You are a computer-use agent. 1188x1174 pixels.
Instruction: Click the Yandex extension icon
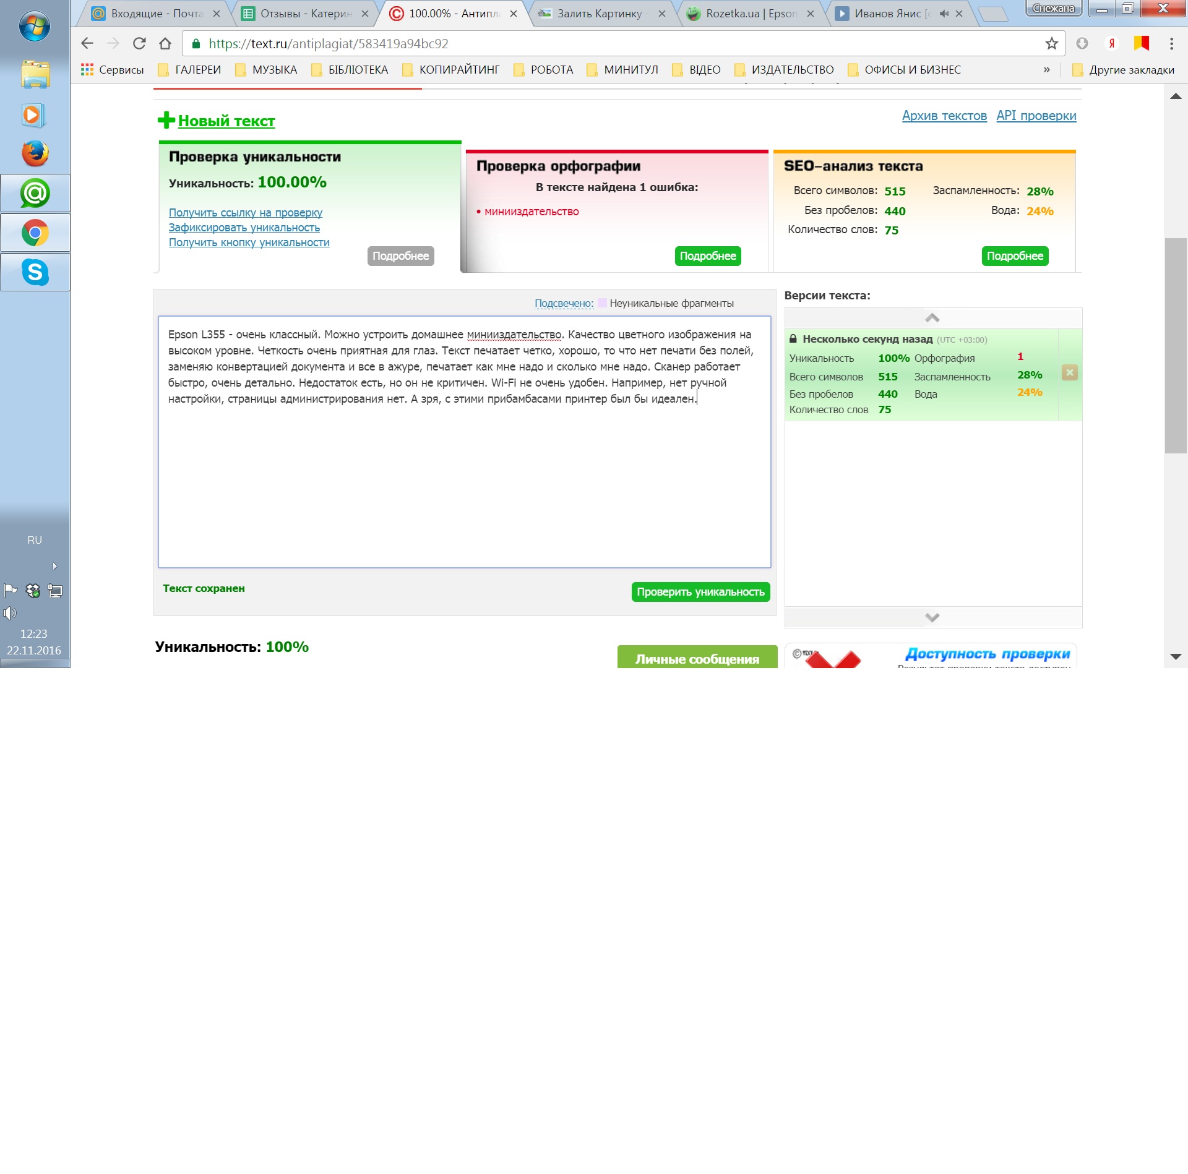coord(1112,43)
